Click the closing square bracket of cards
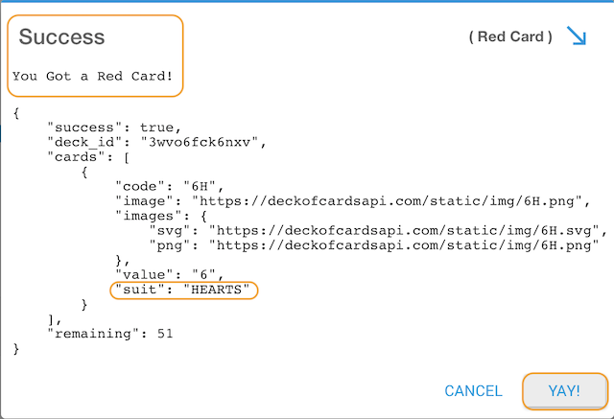The image size is (614, 419). (51, 319)
